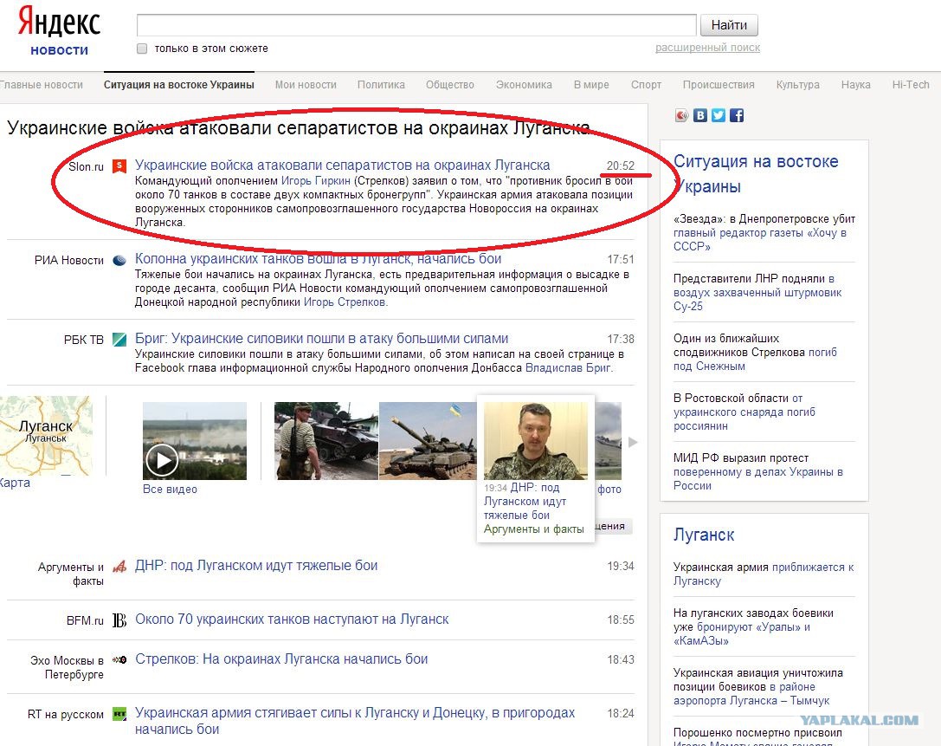Screen dimensions: 941x746
Task: Open the расширенный поиск link
Action: tap(707, 48)
